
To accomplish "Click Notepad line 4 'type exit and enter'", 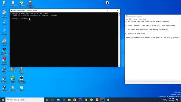I will [x=136, y=33].
